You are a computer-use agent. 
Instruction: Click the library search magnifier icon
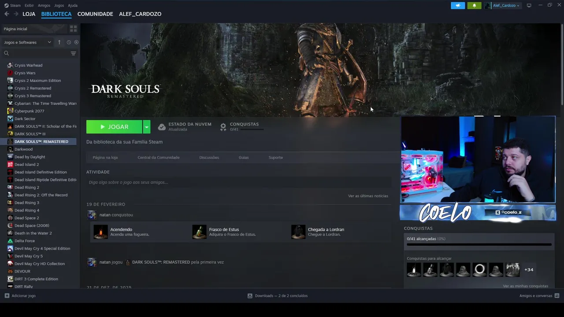click(6, 53)
